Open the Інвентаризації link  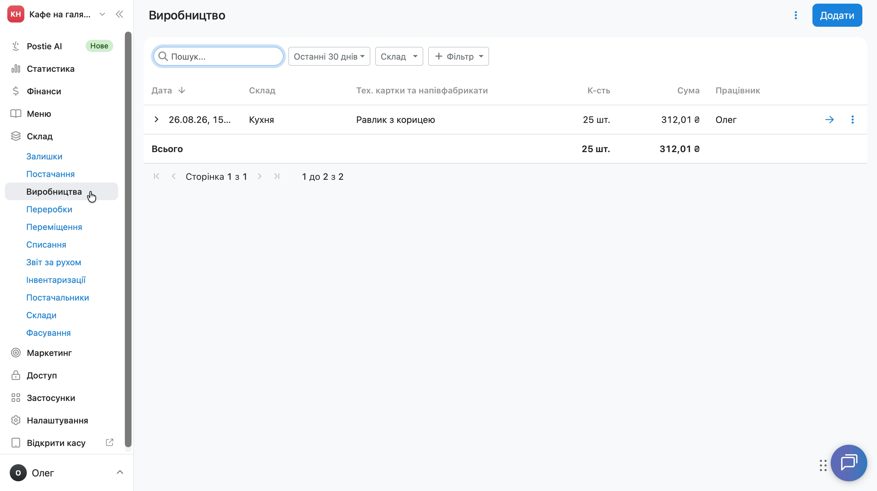click(56, 280)
